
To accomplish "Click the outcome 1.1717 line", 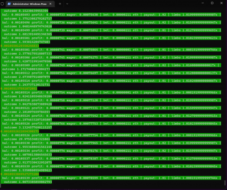I will [x=26, y=69].
